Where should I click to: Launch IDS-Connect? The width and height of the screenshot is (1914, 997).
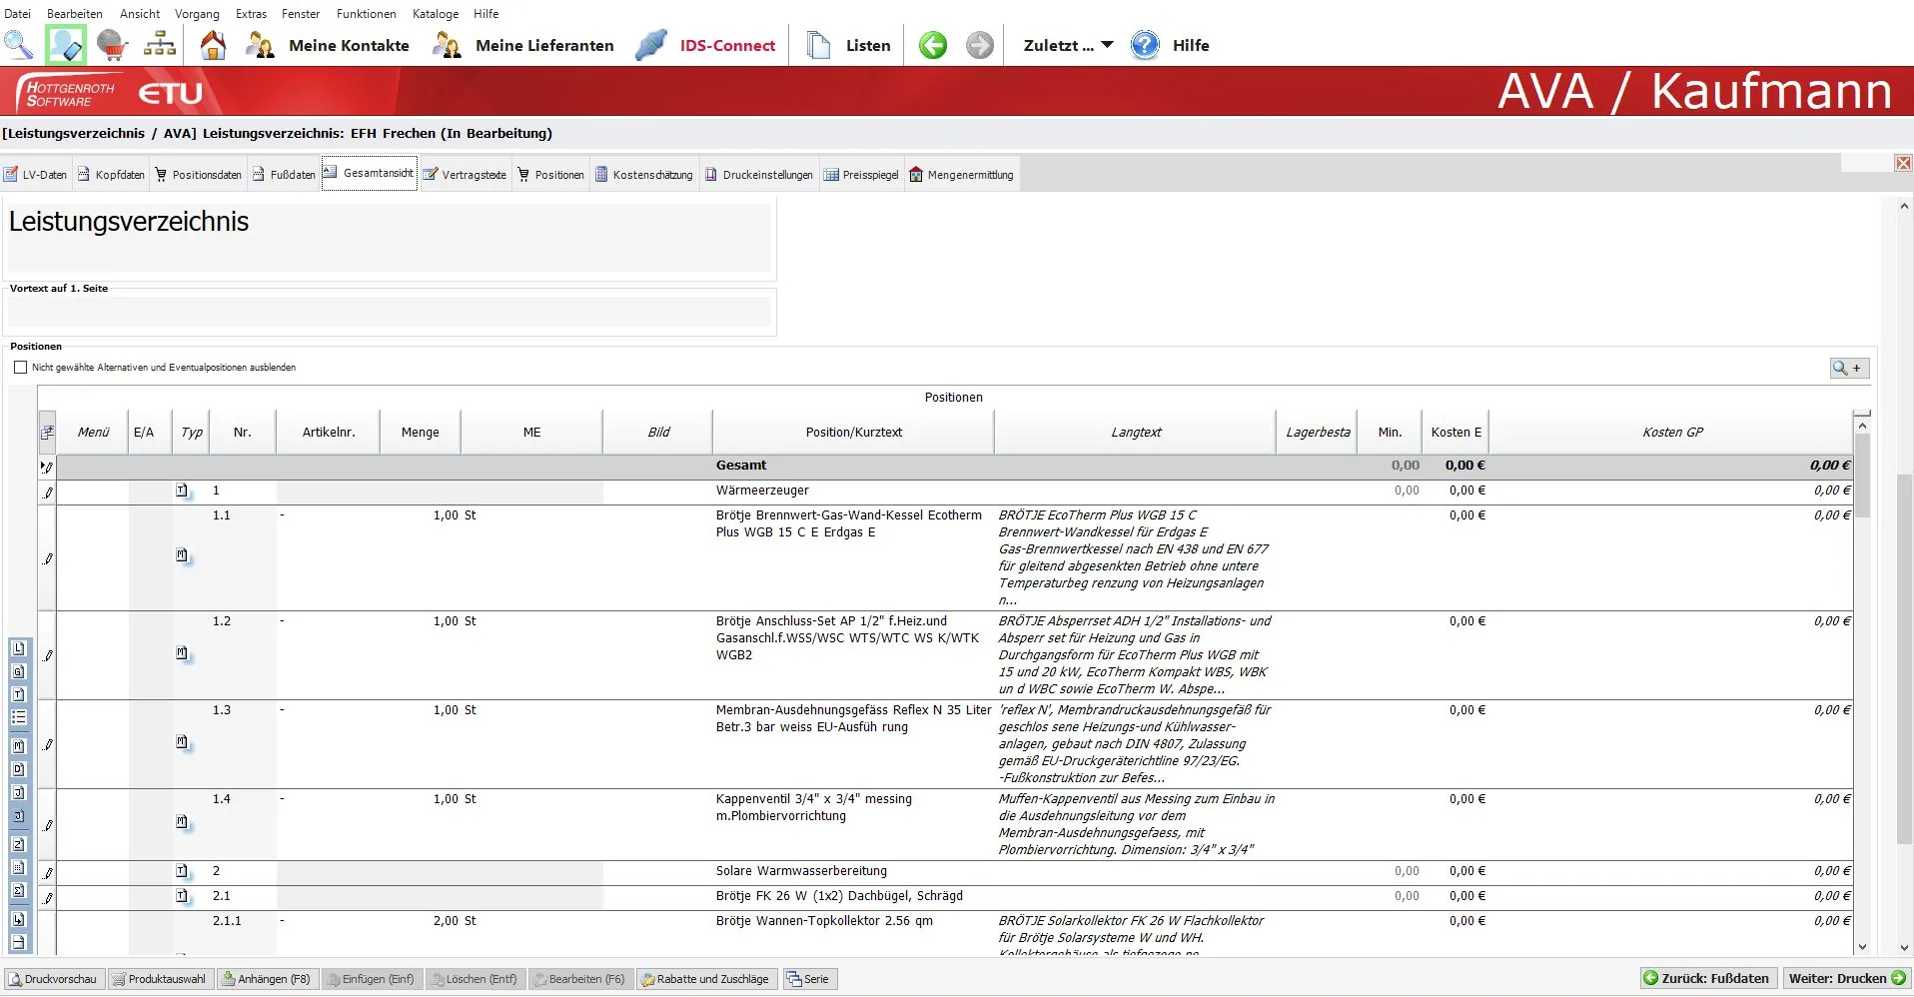coord(706,45)
